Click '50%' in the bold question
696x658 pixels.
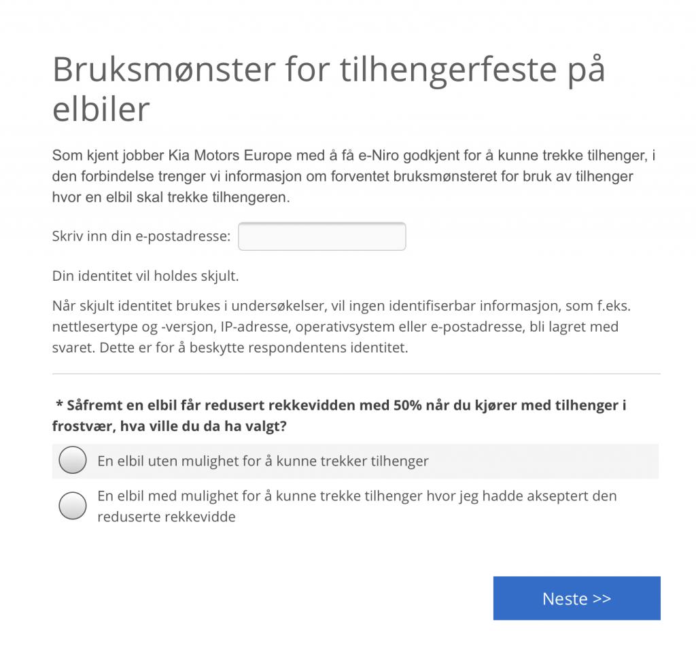click(408, 405)
